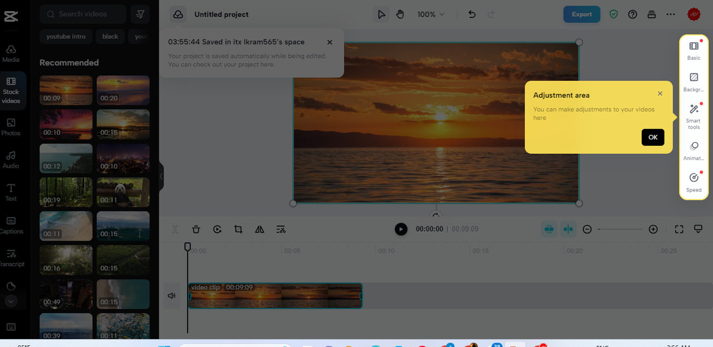Close the saved project notification
This screenshot has width=713, height=347.
pos(330,42)
